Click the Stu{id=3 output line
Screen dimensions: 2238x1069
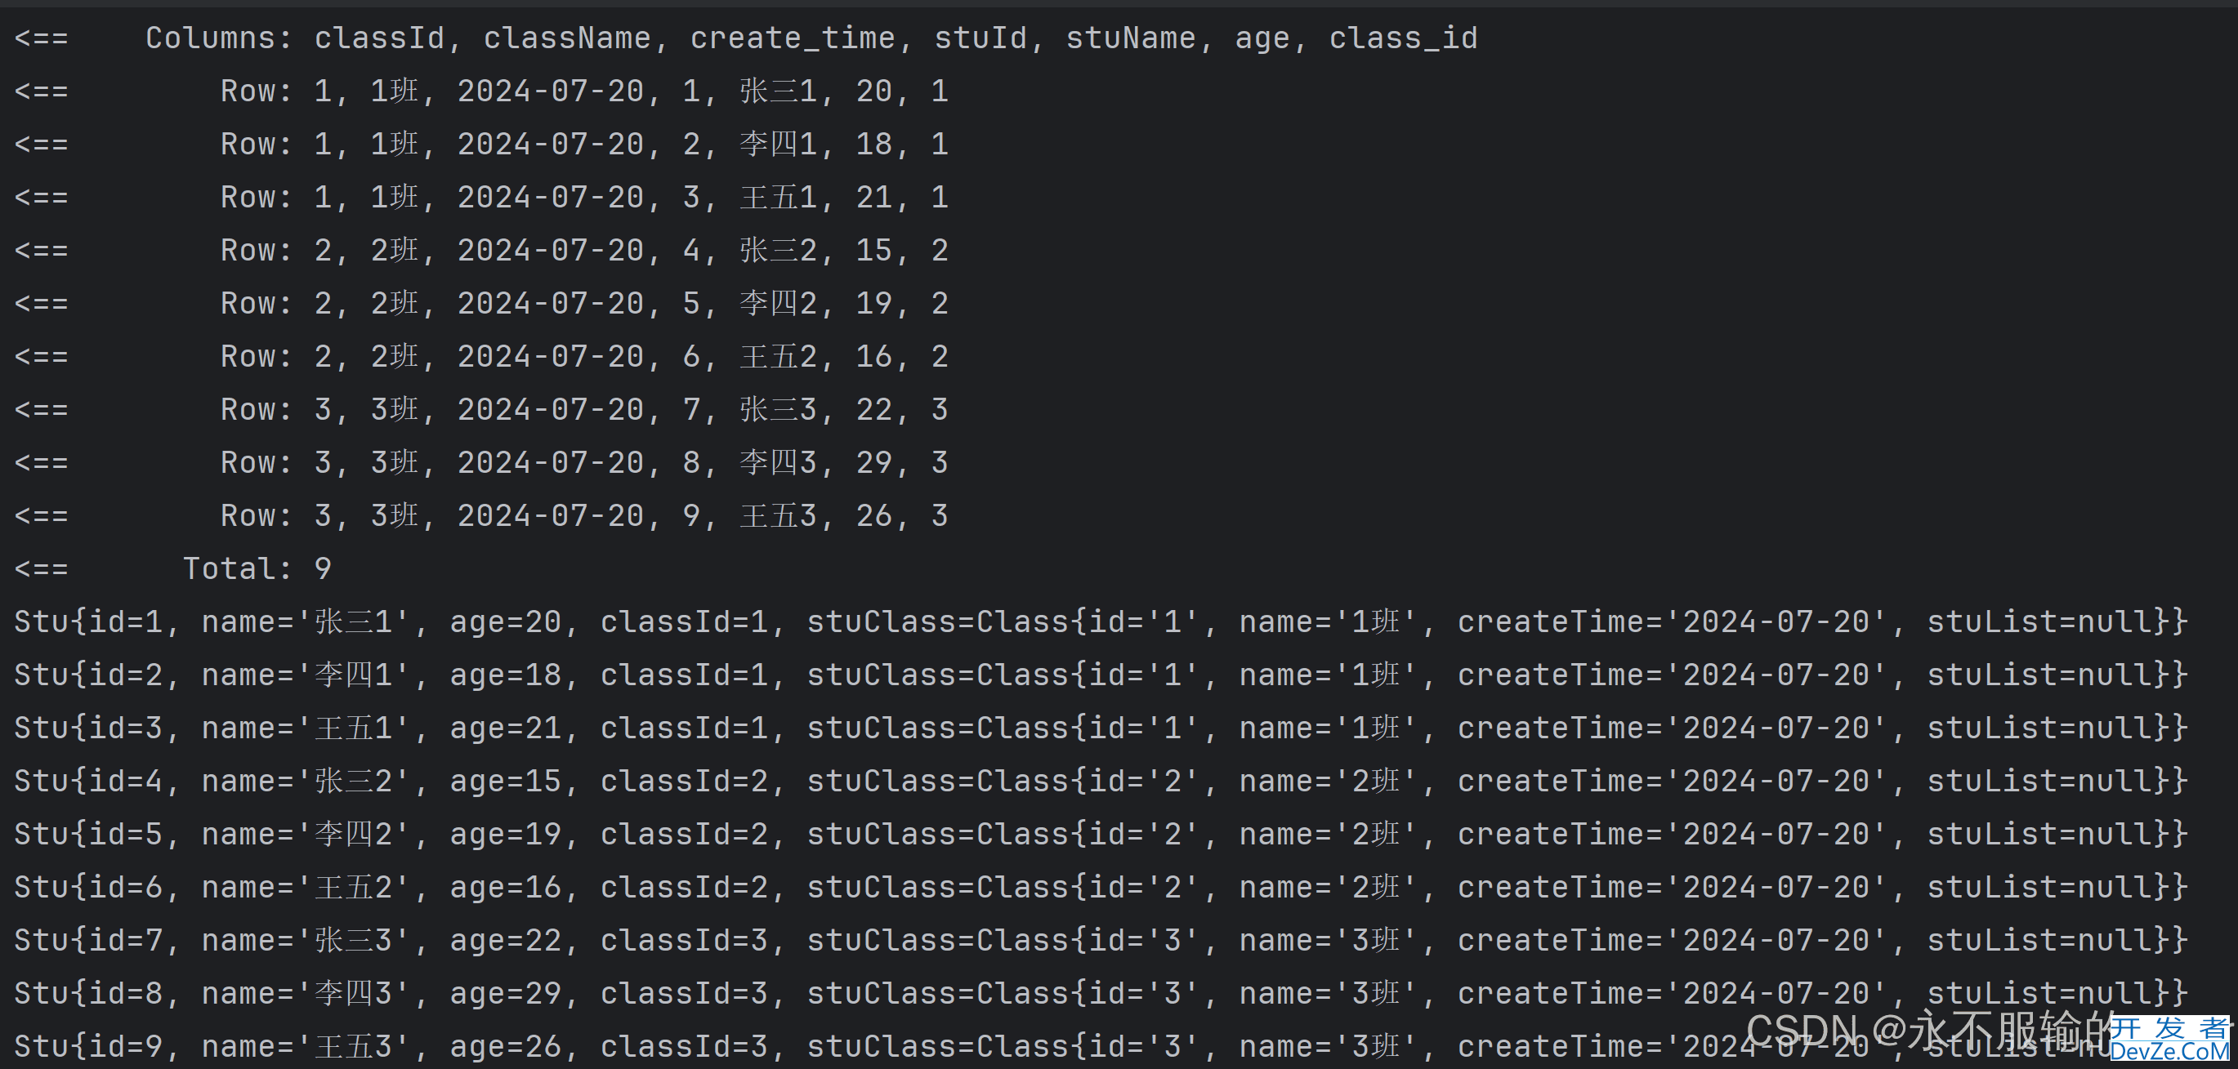tap(1100, 728)
